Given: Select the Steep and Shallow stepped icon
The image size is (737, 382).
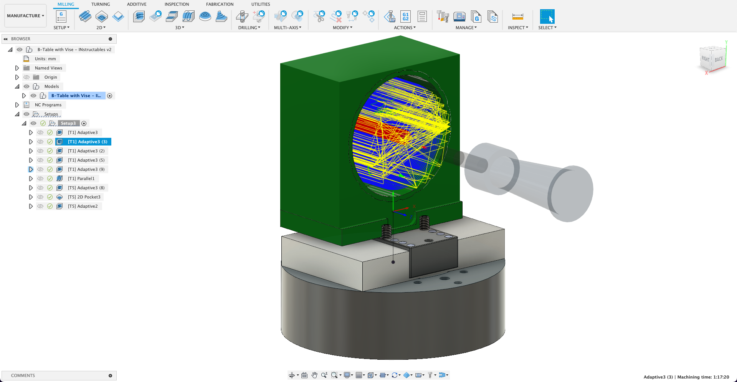Looking at the screenshot, I should click(172, 17).
